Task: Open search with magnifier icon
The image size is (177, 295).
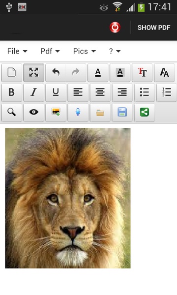Action: point(12,112)
